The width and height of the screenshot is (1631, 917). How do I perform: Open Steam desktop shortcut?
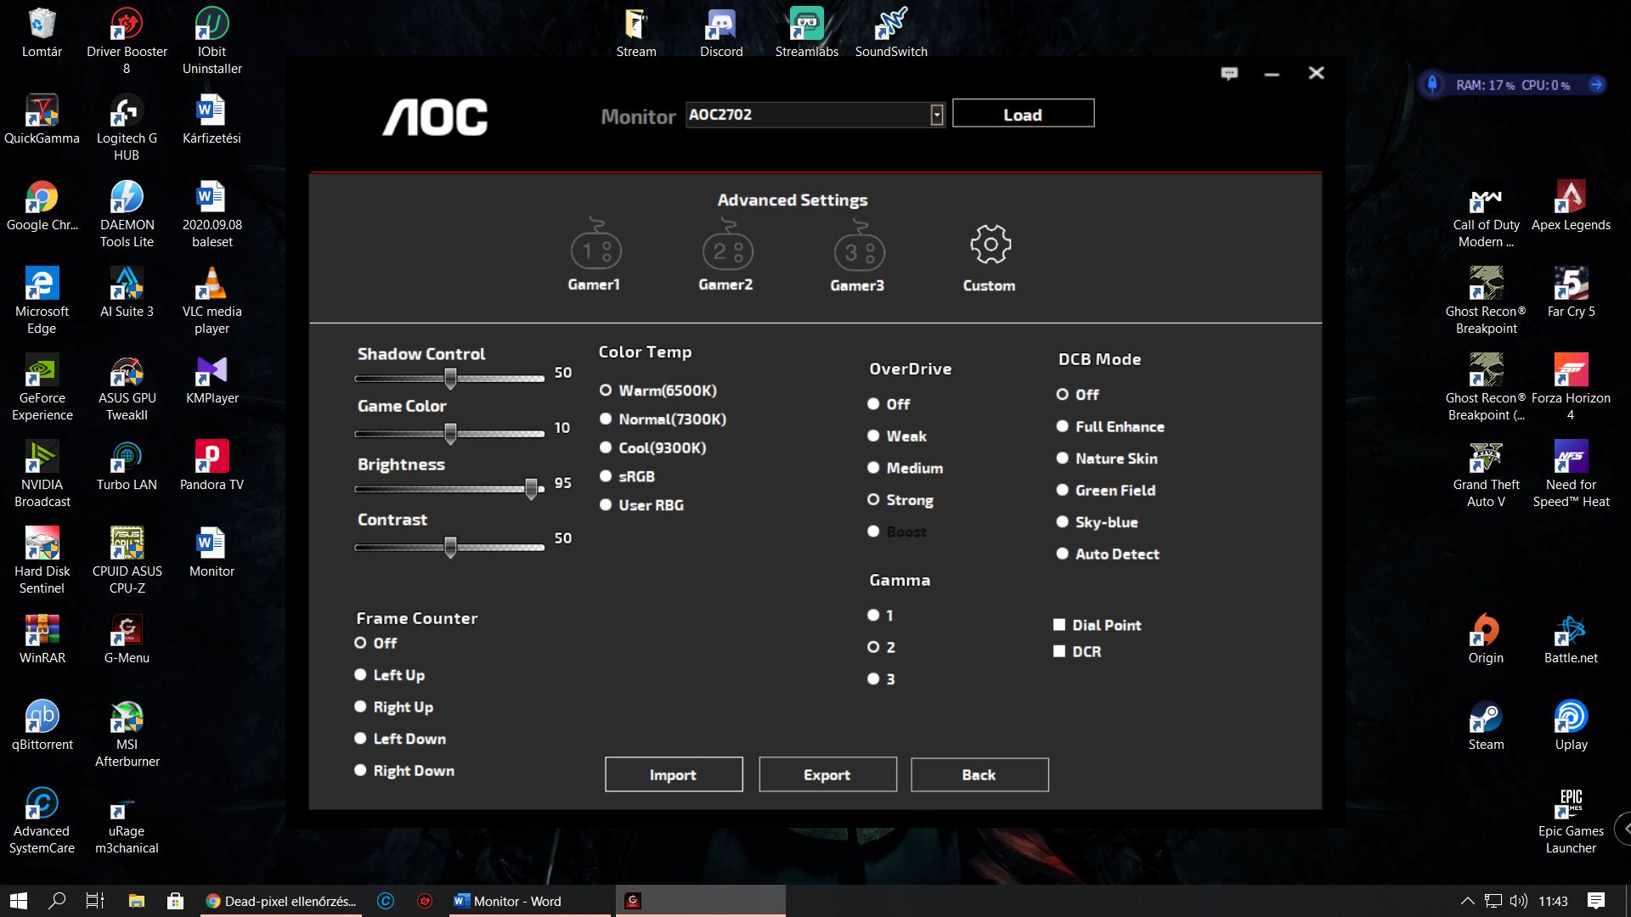click(x=1486, y=717)
